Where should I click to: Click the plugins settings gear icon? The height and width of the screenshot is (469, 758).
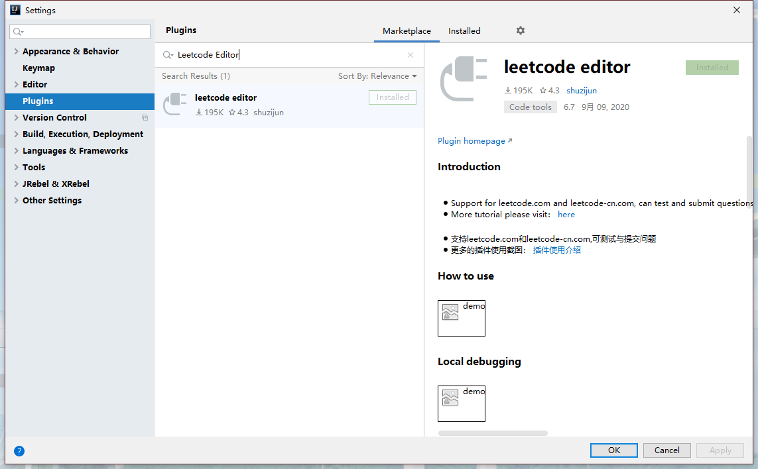tap(521, 30)
